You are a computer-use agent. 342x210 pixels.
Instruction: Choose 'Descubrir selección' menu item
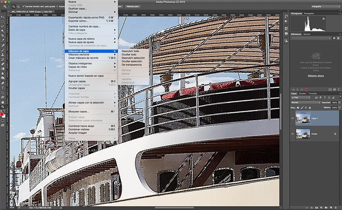133,58
